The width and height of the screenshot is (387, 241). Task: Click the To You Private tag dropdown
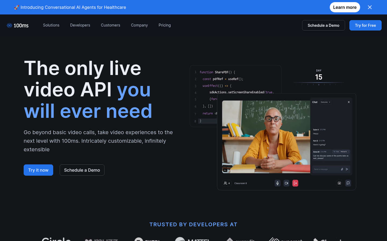click(x=341, y=152)
